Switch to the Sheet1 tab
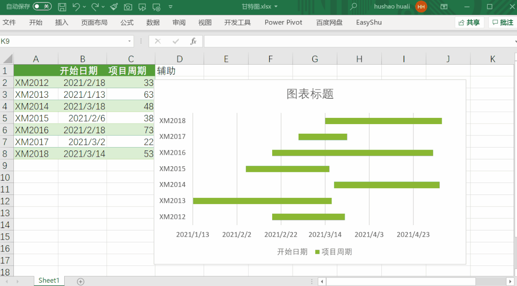This screenshot has width=517, height=286. [x=49, y=280]
